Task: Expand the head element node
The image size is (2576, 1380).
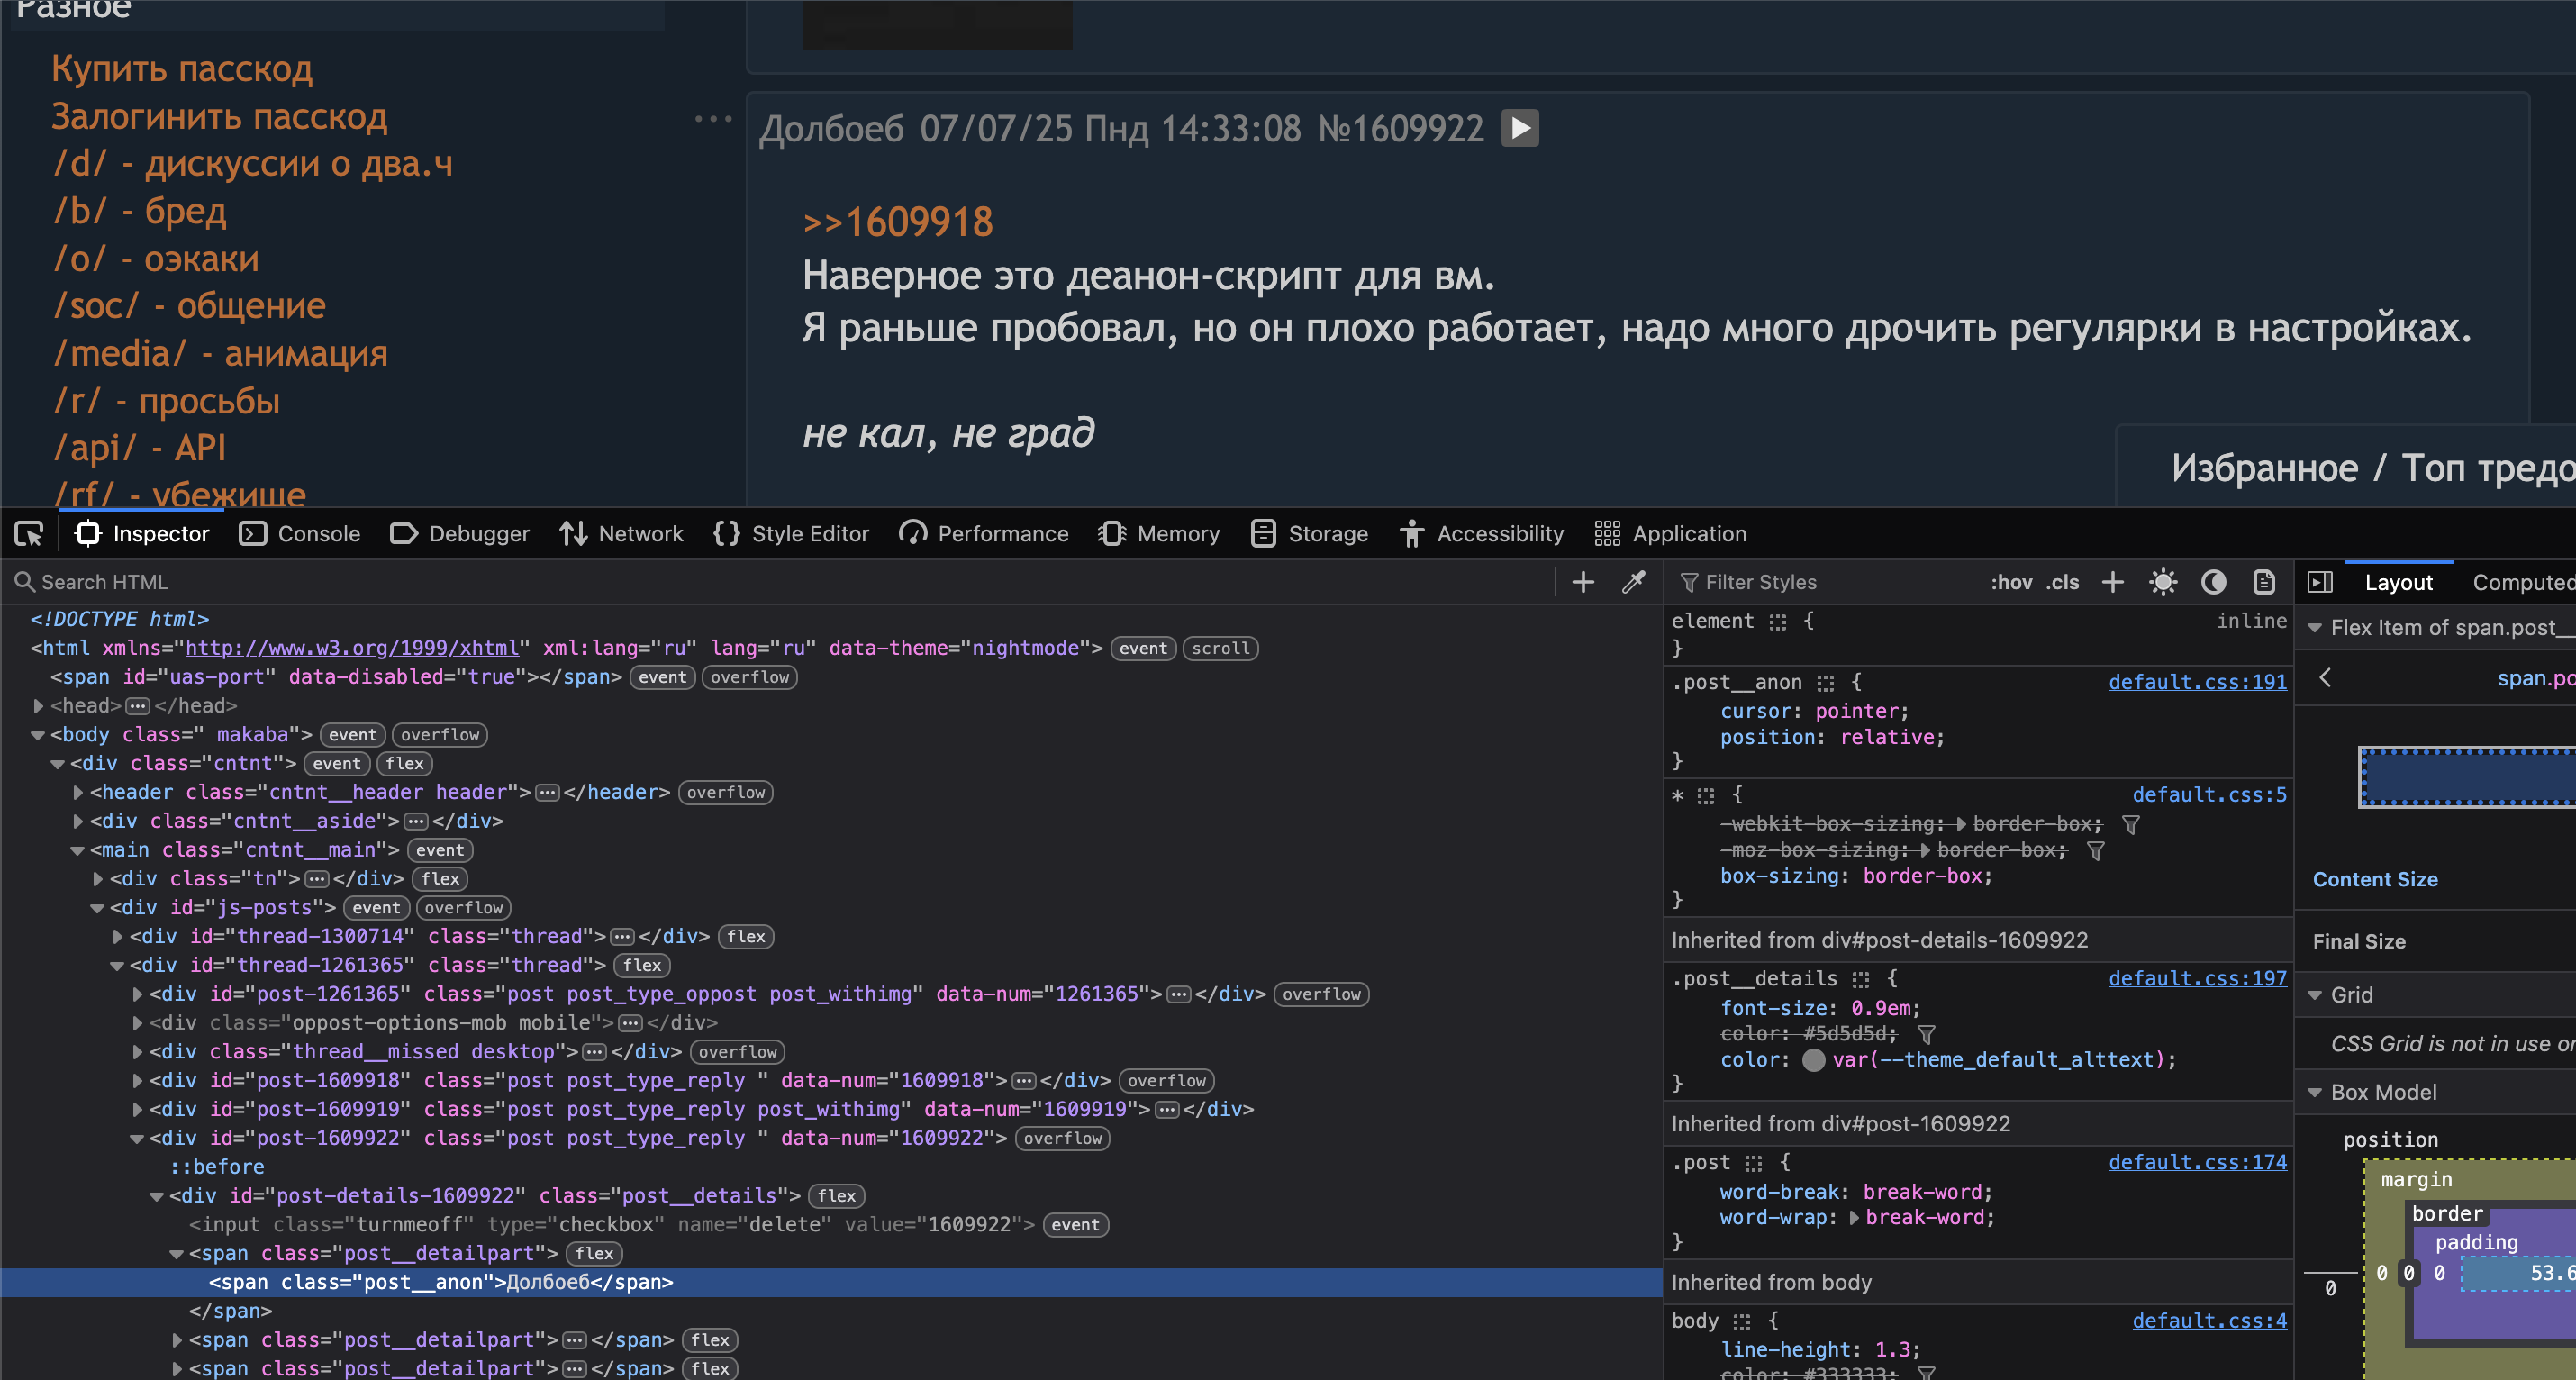Action: [38, 706]
